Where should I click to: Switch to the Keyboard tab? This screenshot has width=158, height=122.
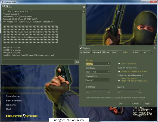[x=97, y=52]
